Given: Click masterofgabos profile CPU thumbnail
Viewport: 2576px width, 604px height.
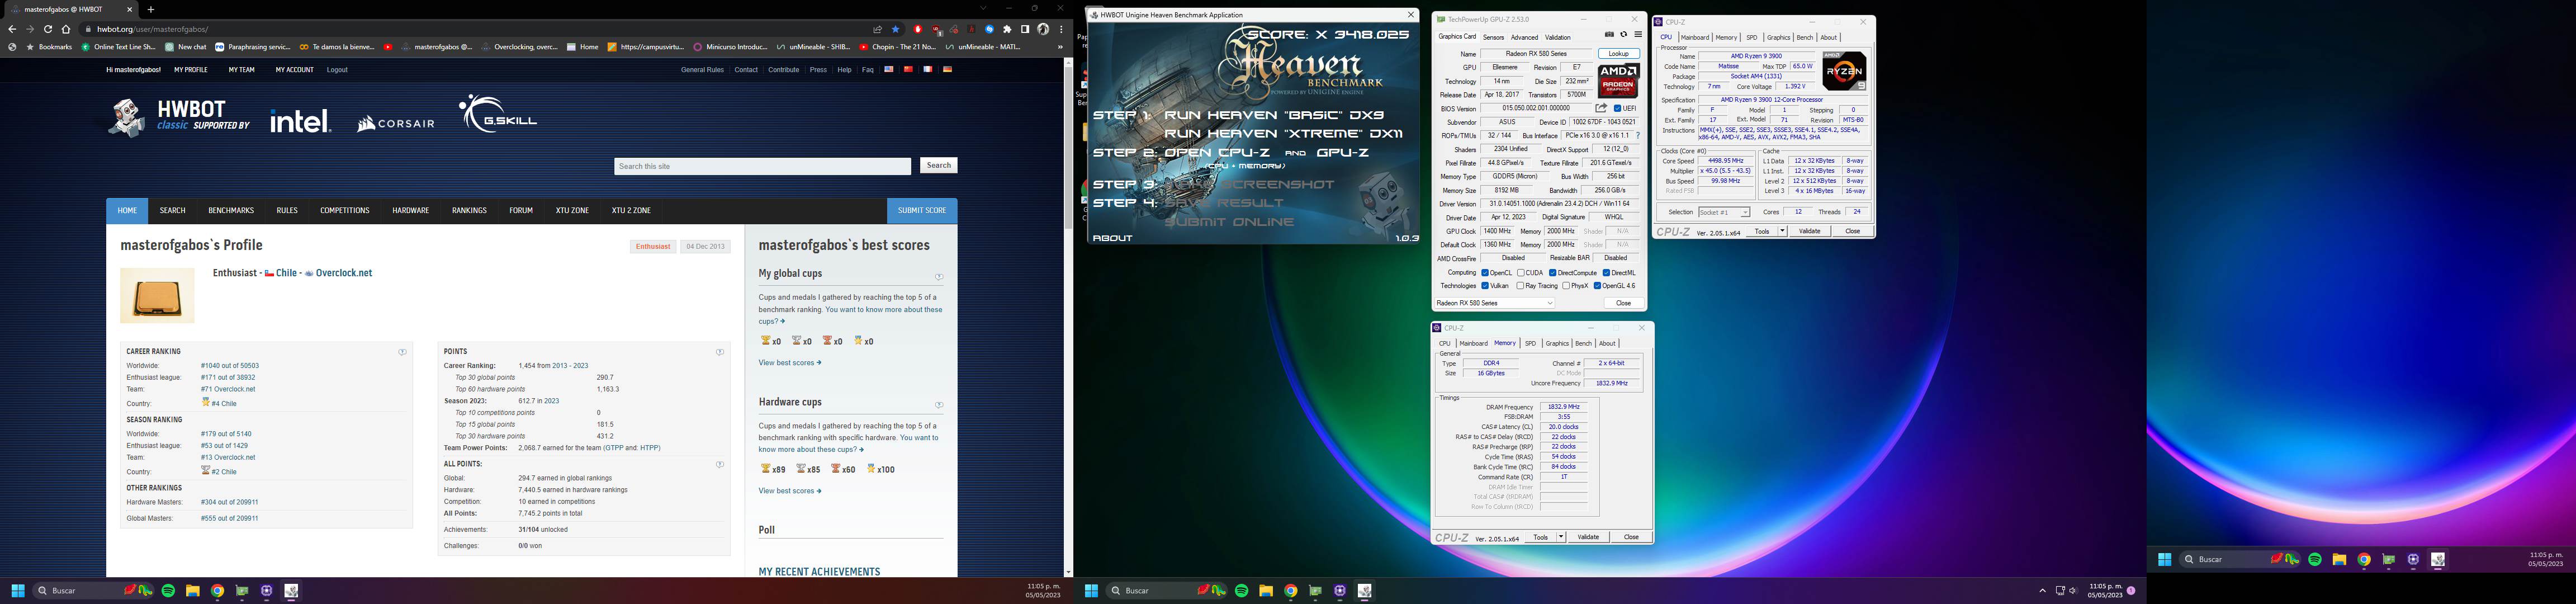Looking at the screenshot, I should click(157, 296).
